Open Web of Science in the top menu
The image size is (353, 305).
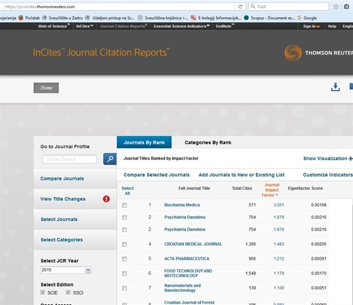[x=53, y=26]
